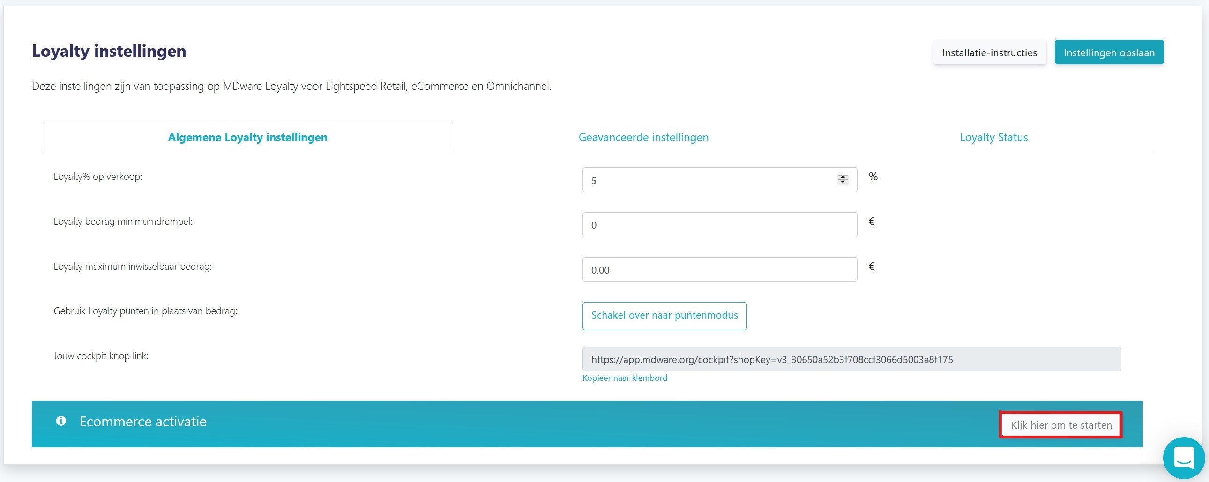The height and width of the screenshot is (482, 1209).
Task: Open the chat support bubble icon
Action: [x=1184, y=458]
